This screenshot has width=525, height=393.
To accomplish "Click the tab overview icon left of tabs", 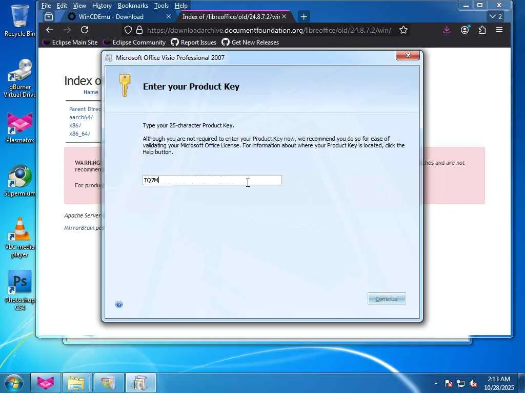I will (49, 17).
